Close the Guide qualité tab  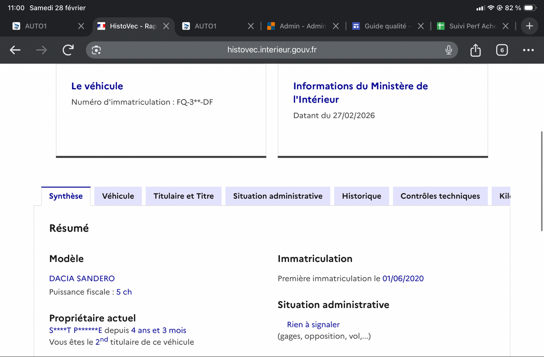421,26
